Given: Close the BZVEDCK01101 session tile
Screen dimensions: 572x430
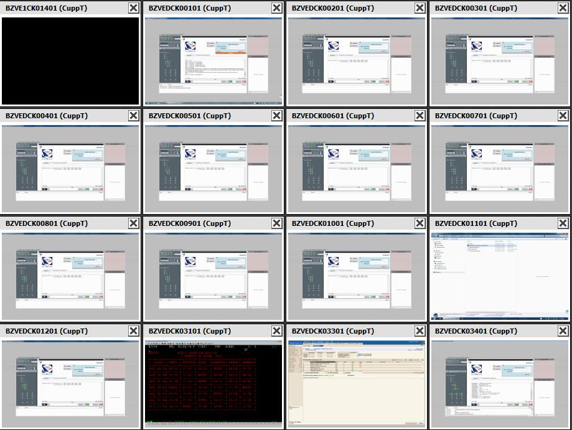Looking at the screenshot, I should click(563, 223).
